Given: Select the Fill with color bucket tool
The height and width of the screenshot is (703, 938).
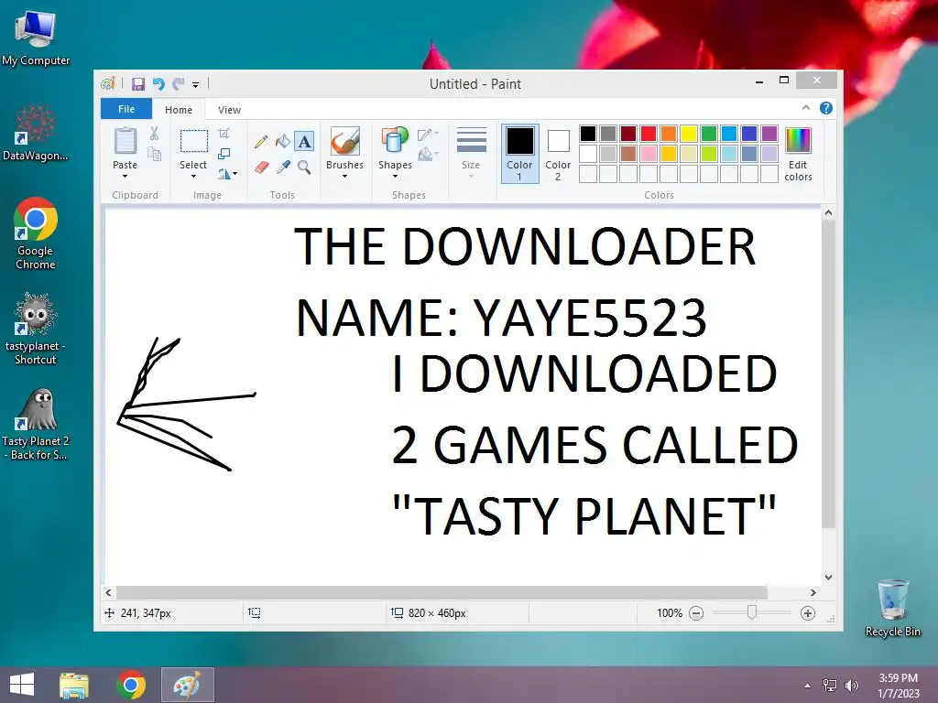Looking at the screenshot, I should (283, 141).
